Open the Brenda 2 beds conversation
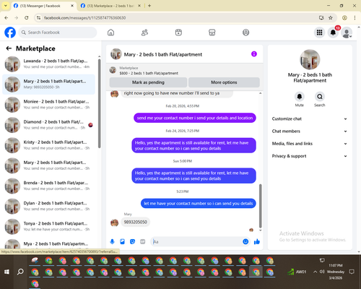 (x=49, y=186)
